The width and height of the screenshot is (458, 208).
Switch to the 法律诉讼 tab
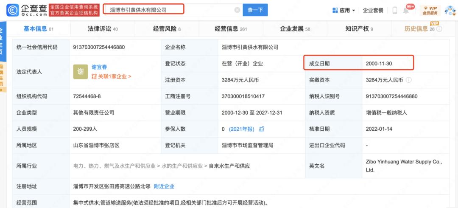pyautogui.click(x=103, y=29)
